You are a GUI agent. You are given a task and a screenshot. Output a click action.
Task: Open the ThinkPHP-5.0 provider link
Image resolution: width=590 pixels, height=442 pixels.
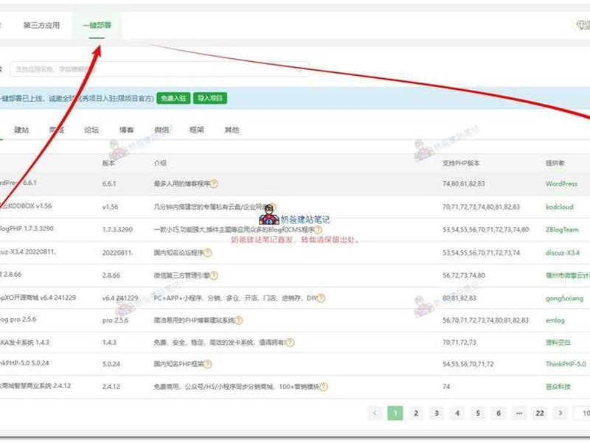(x=566, y=364)
